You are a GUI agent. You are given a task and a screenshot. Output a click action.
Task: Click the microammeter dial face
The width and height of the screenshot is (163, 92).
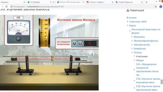19,28
